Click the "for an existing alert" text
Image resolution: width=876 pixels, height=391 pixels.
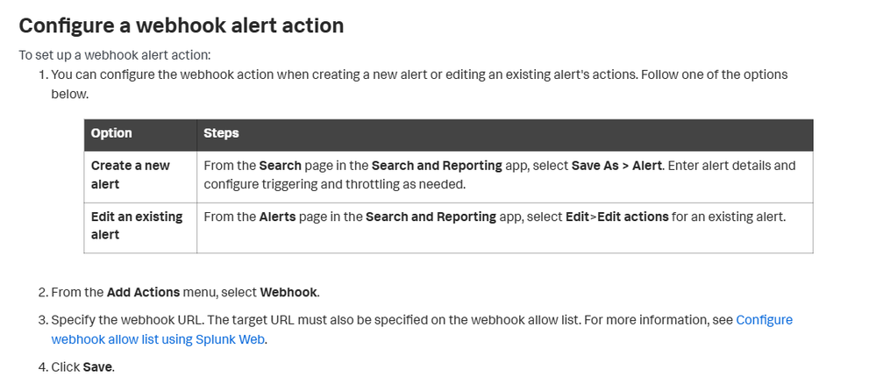[727, 217]
